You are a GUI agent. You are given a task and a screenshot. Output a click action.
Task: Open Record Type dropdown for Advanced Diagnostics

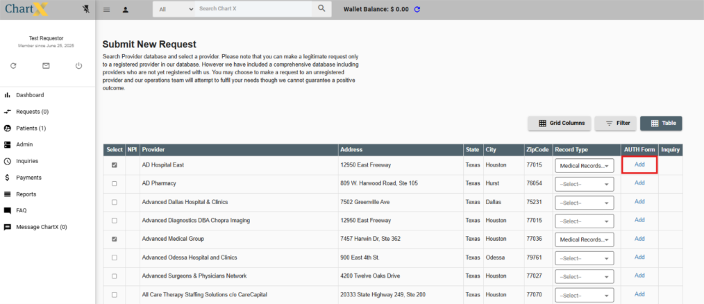(584, 221)
